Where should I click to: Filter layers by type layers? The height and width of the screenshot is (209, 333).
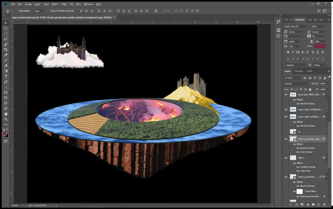315,78
